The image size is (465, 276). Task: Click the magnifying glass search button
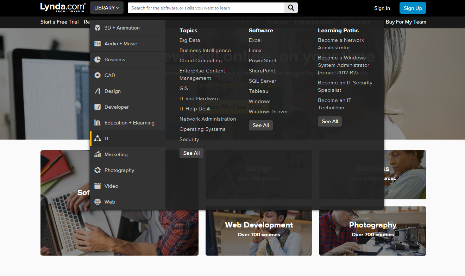coord(291,8)
